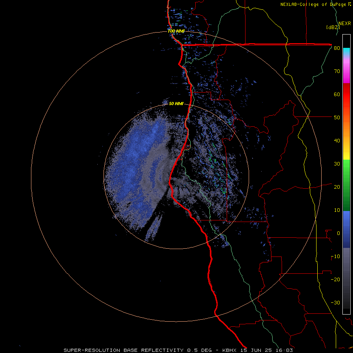Screen dimensions: 353x353
Task: Click the 50 NMI range ring label
Action: (176, 104)
